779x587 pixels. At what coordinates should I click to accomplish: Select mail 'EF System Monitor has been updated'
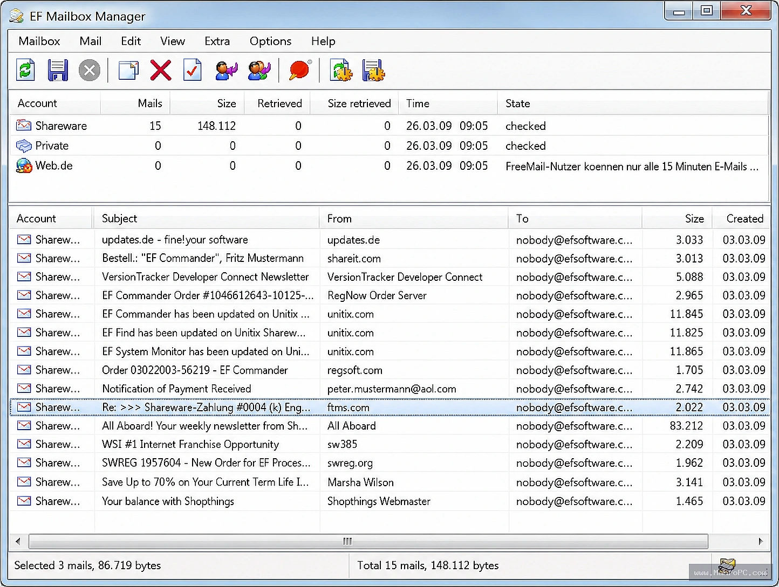(206, 351)
